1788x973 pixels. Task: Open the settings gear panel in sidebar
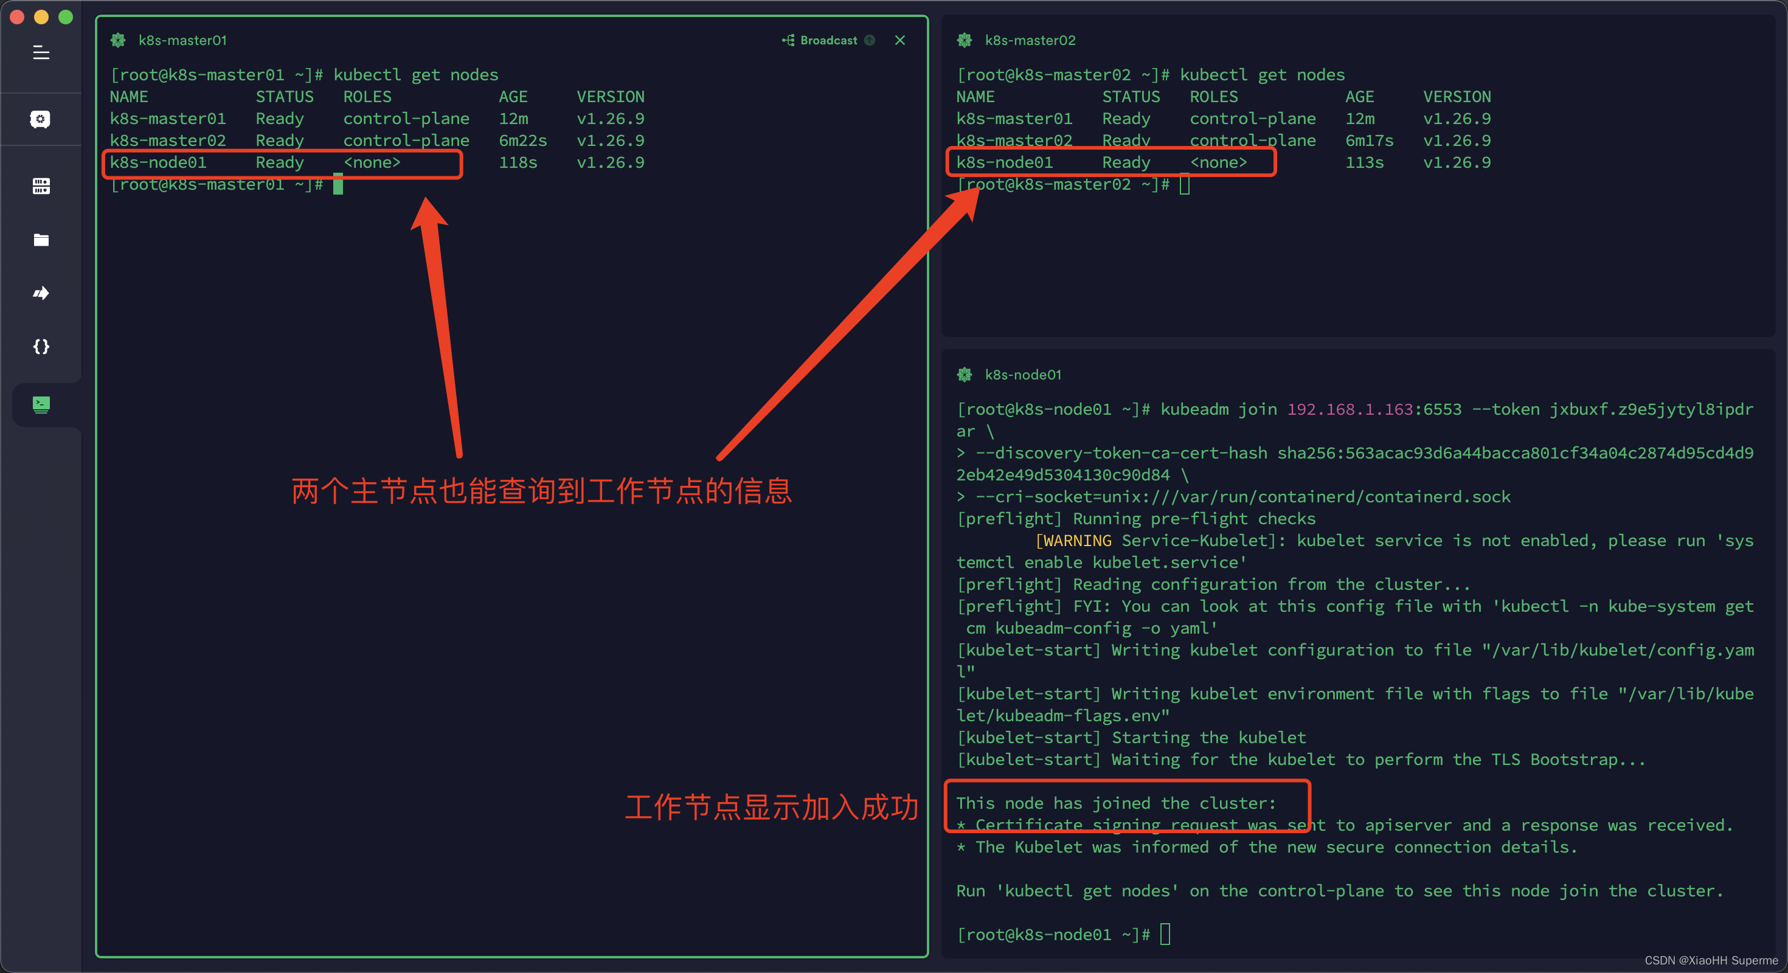(x=41, y=119)
